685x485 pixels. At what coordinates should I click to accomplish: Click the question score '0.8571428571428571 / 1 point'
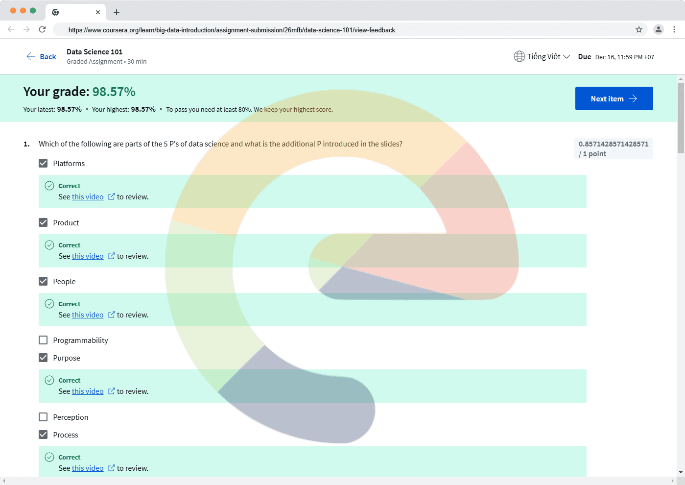[x=614, y=149]
